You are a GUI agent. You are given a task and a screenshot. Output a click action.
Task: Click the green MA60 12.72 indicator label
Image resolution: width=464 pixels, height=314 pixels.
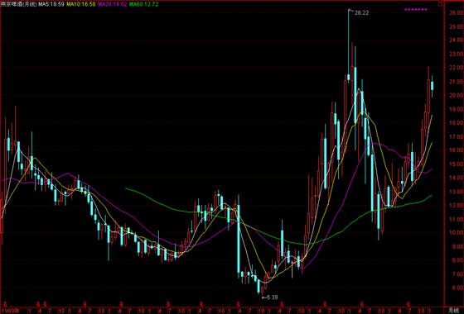pos(143,4)
